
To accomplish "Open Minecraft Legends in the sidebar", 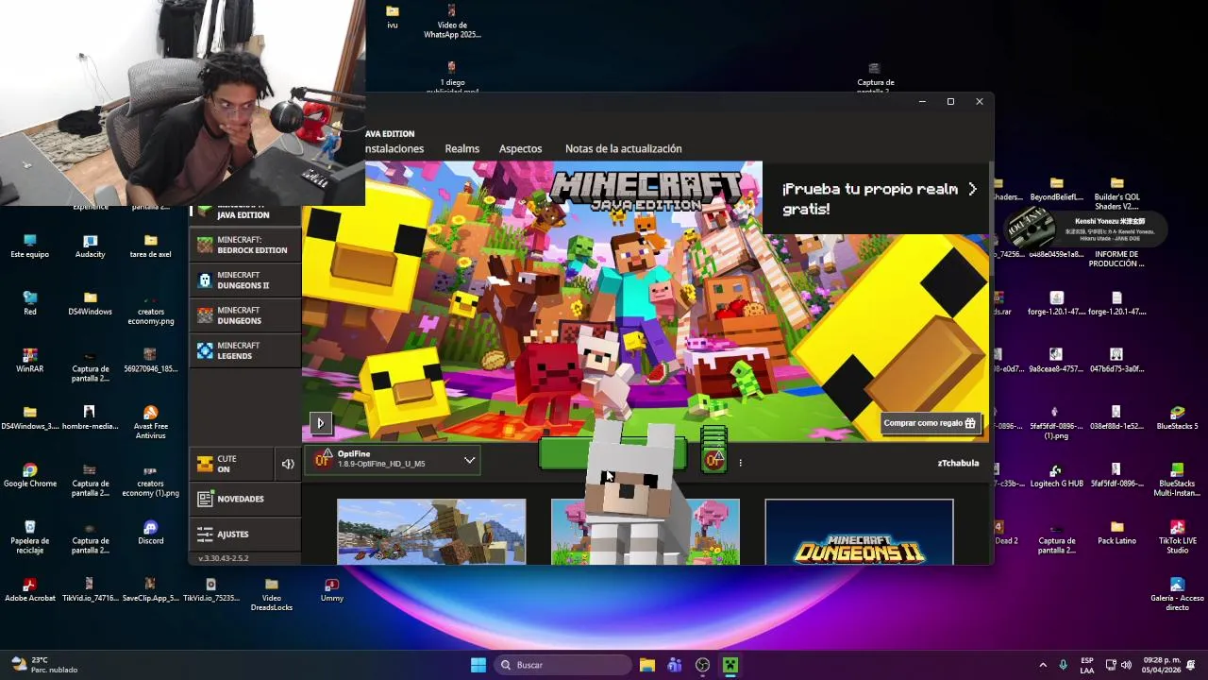I will (244, 350).
